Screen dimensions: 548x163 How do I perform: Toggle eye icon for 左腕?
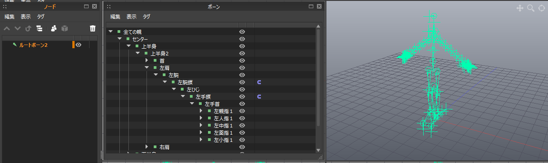pos(242,75)
